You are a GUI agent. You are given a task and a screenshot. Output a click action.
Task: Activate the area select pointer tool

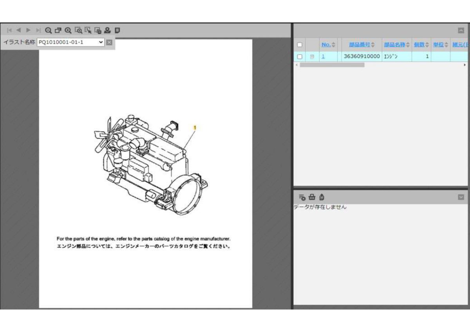point(88,30)
